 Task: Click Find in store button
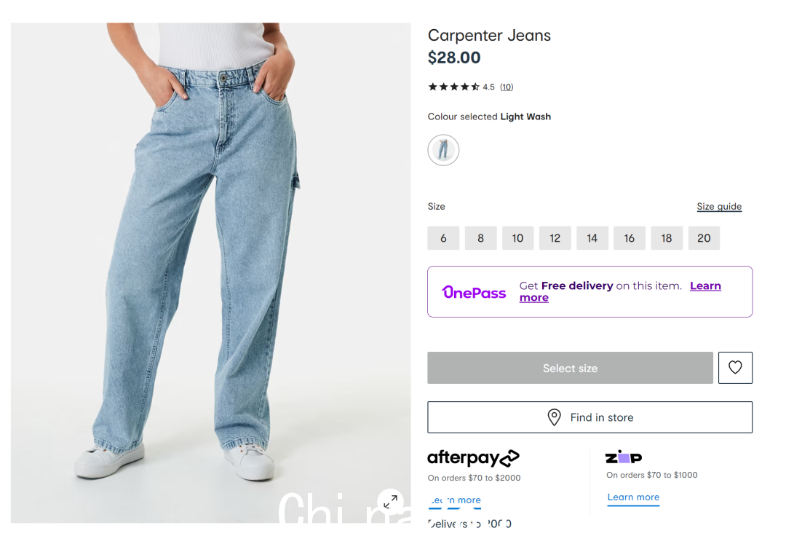click(x=589, y=417)
